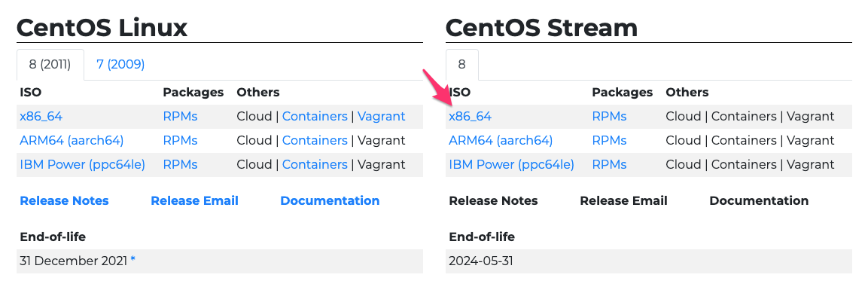Open RPMs for CentOS Stream ARM64 row
The height and width of the screenshot is (290, 868).
click(x=609, y=141)
